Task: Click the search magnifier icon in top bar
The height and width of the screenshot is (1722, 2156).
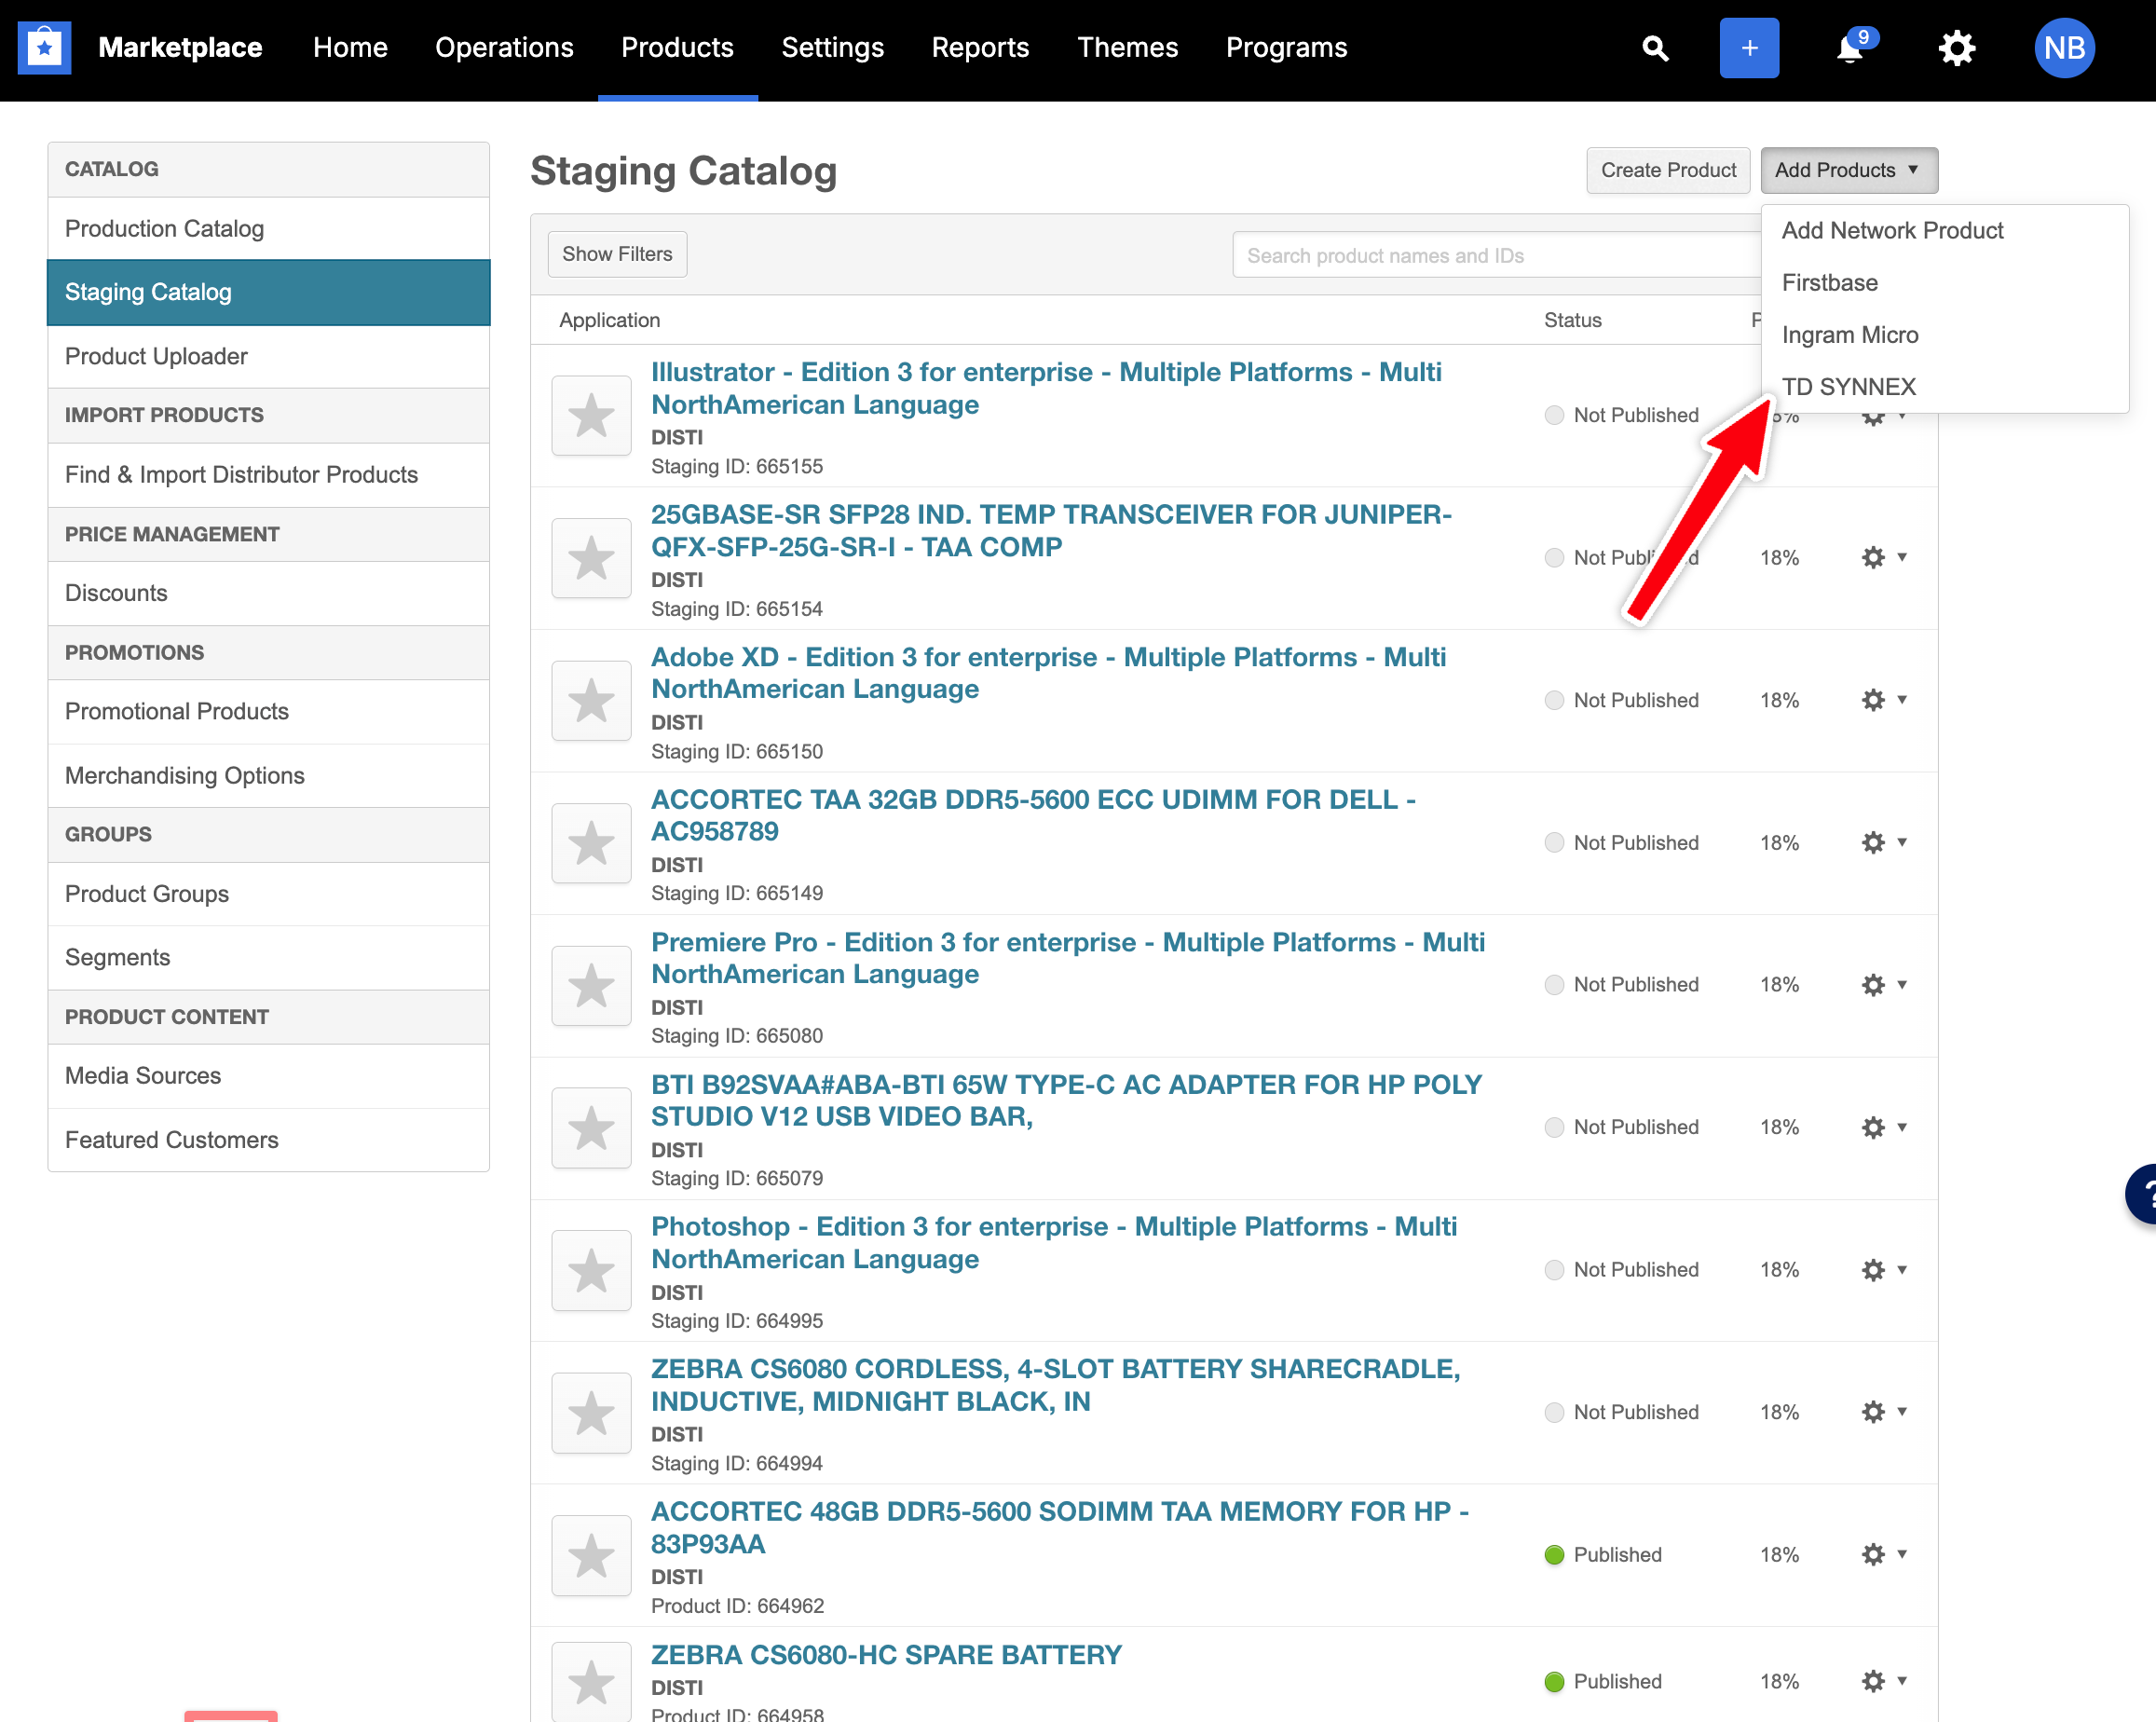Action: pos(1655,48)
